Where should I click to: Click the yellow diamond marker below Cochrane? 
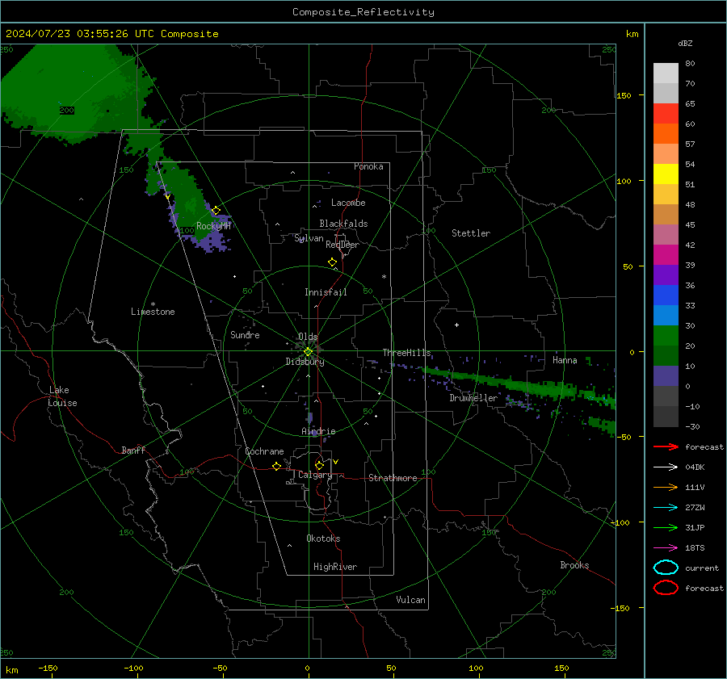coord(277,467)
